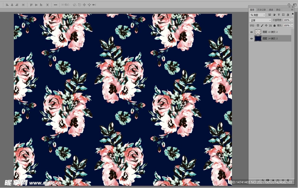Add a layer mask
Screen dimensions: 298x188
[268, 180]
